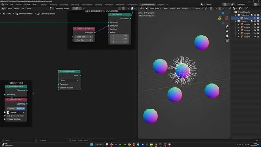Open the Object Mode dropdown

[153, 9]
